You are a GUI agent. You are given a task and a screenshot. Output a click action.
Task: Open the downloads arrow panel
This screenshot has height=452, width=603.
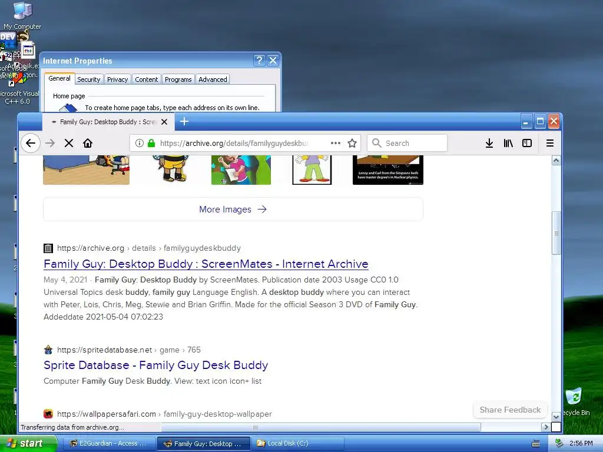[x=489, y=144]
